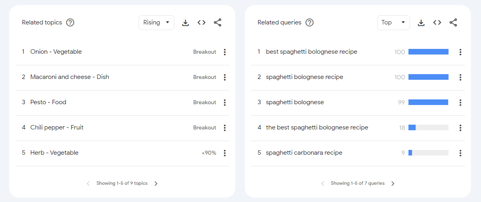Download the Related queries data
The image size is (481, 202).
[421, 23]
